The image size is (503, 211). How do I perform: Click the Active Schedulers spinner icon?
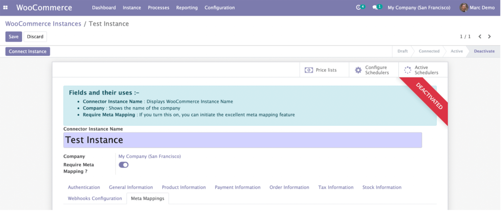point(407,70)
